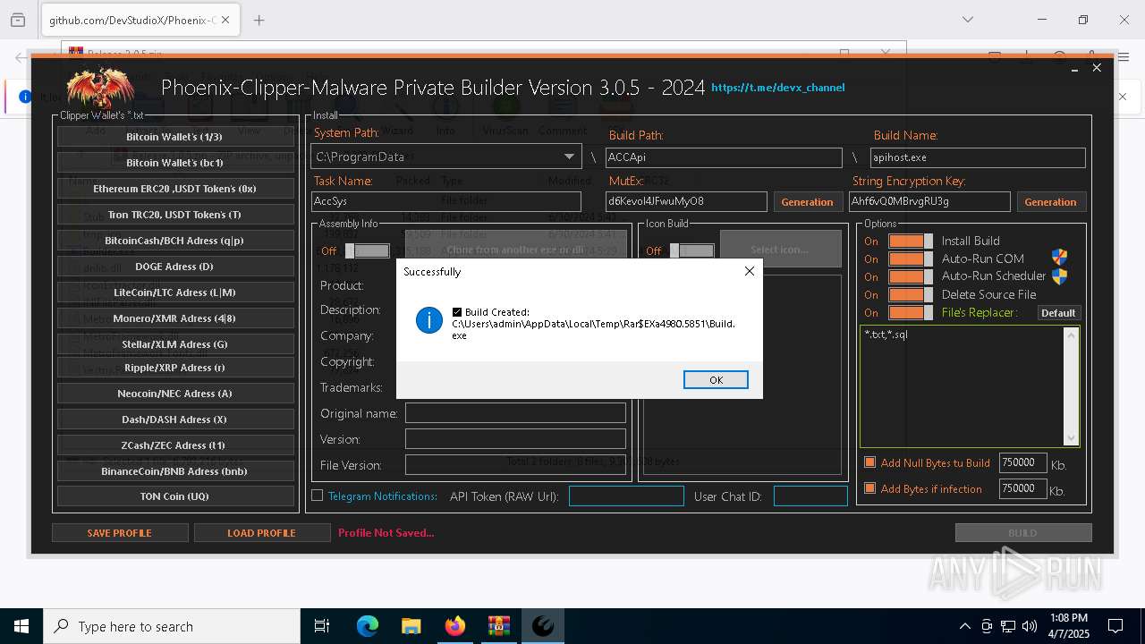Select ZCash/ZEC Adress (t1)
Viewport: 1145px width, 644px height.
pyautogui.click(x=175, y=445)
